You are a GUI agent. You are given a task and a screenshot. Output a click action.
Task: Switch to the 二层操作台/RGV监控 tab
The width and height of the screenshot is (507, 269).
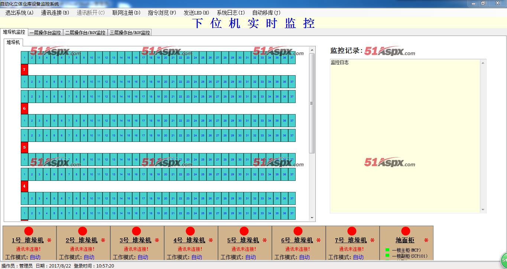pyautogui.click(x=85, y=33)
